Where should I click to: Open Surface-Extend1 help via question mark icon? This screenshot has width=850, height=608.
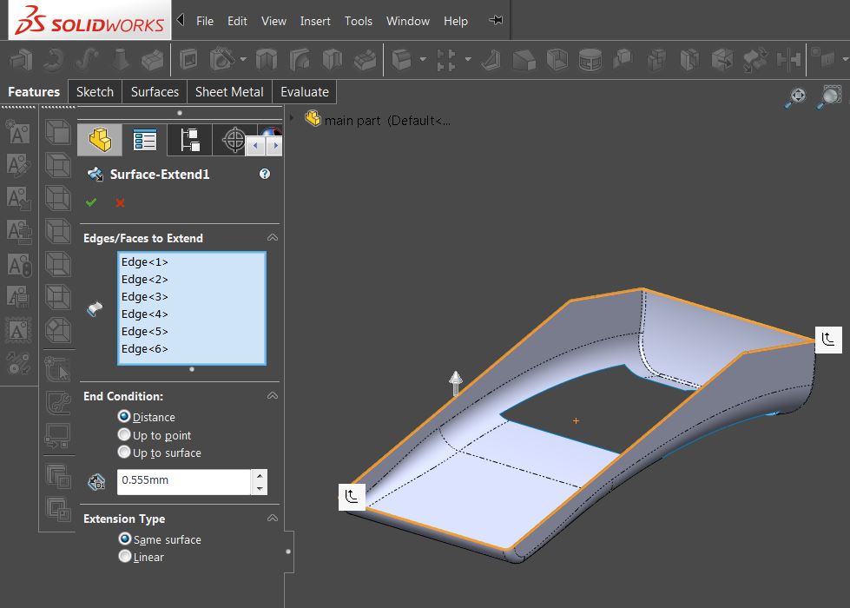pyautogui.click(x=265, y=174)
